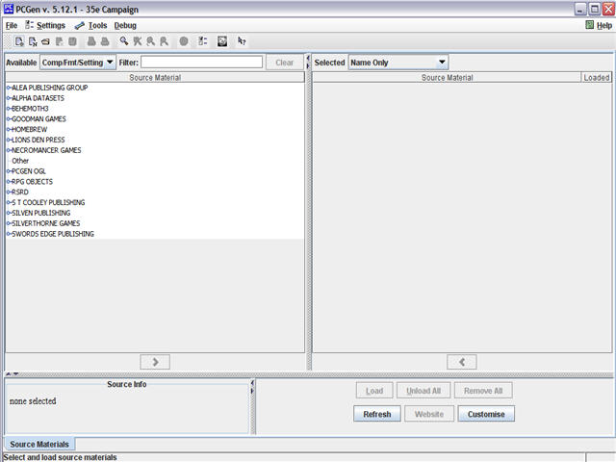This screenshot has height=462, width=616.
Task: Switch to the Source Materials tab
Action: [x=39, y=444]
